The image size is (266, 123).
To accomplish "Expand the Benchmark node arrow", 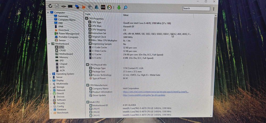I will tap(51, 113).
